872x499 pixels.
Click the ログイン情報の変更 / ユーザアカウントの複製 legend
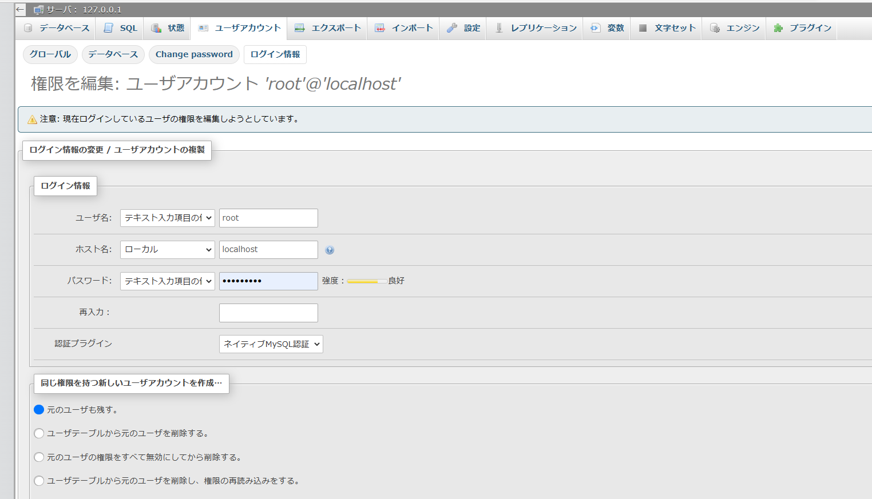117,150
